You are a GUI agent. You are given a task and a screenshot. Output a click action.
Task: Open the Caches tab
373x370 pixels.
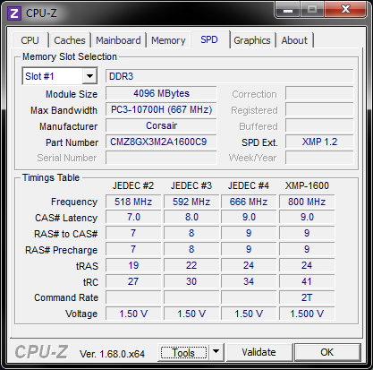click(x=70, y=40)
